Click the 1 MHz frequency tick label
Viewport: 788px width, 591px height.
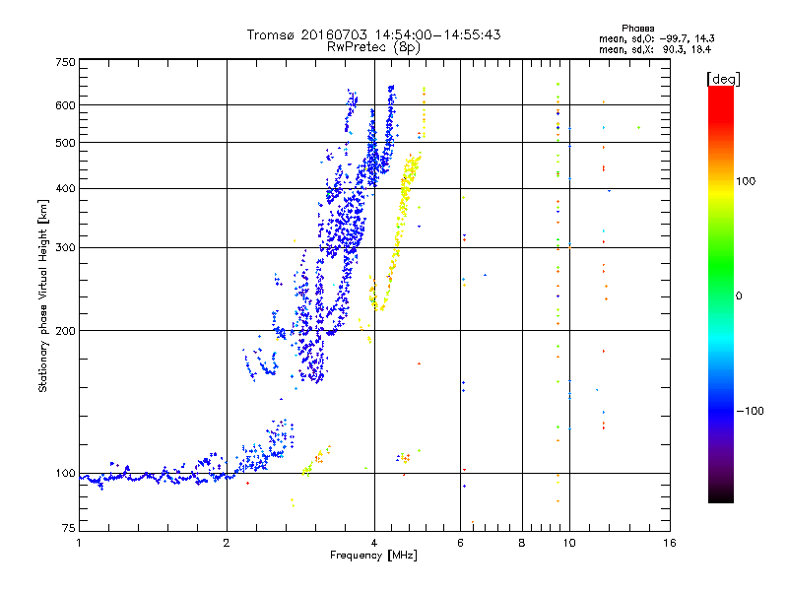pos(79,543)
